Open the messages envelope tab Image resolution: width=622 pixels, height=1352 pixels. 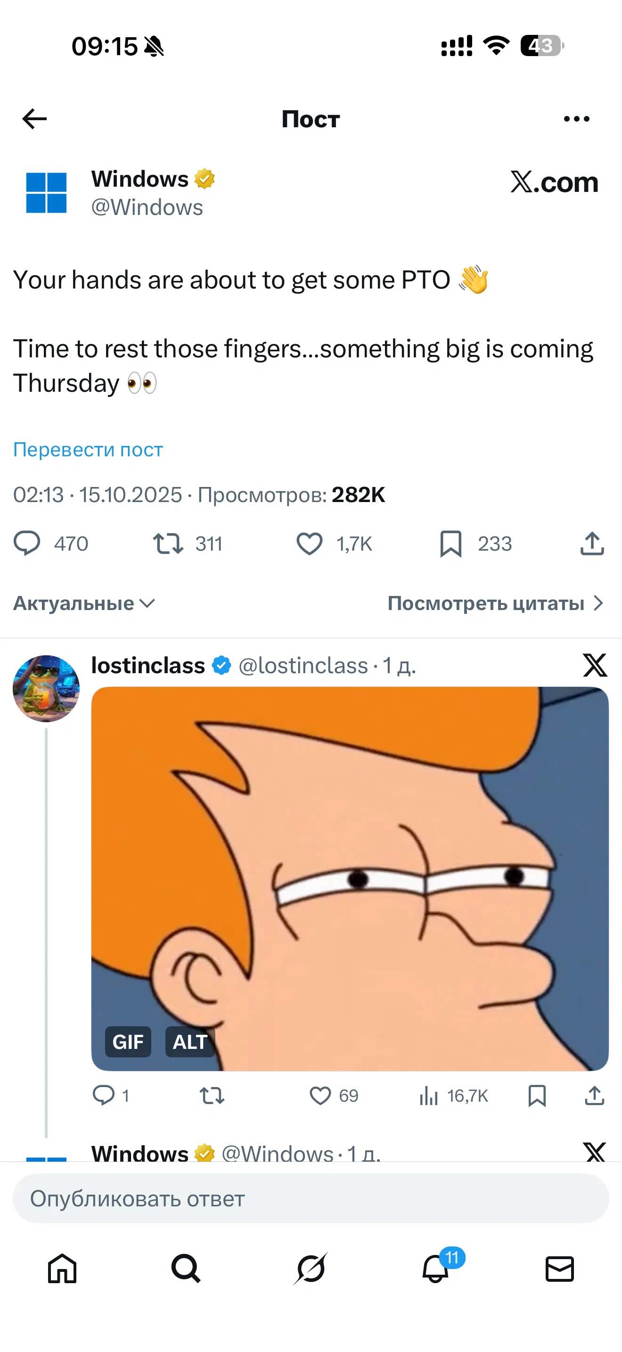pos(560,1269)
